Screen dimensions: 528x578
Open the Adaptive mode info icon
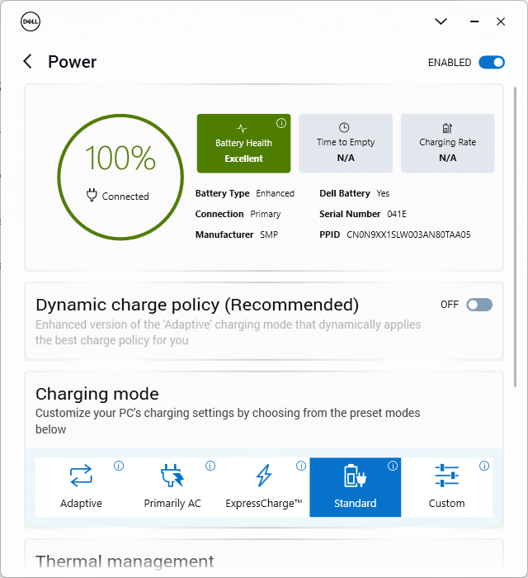tap(118, 466)
